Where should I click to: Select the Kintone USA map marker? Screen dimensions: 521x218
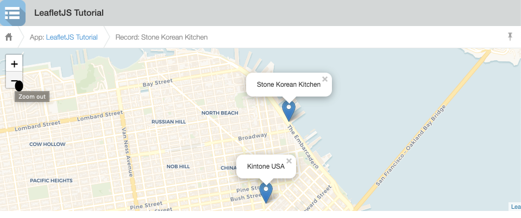click(x=266, y=192)
